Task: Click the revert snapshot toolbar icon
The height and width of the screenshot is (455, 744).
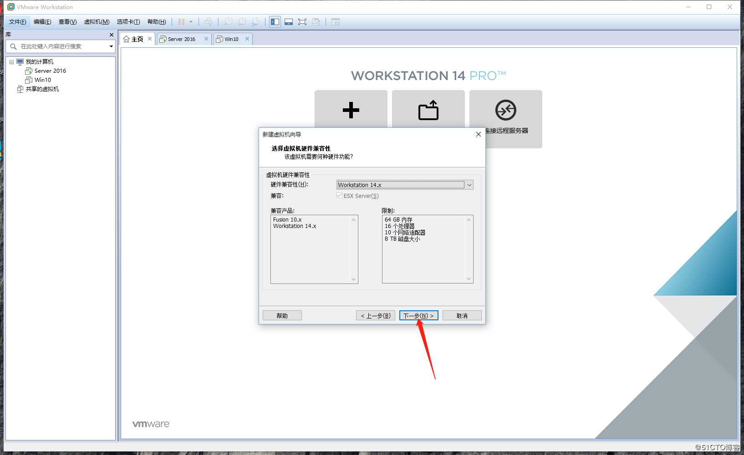Action: (242, 22)
